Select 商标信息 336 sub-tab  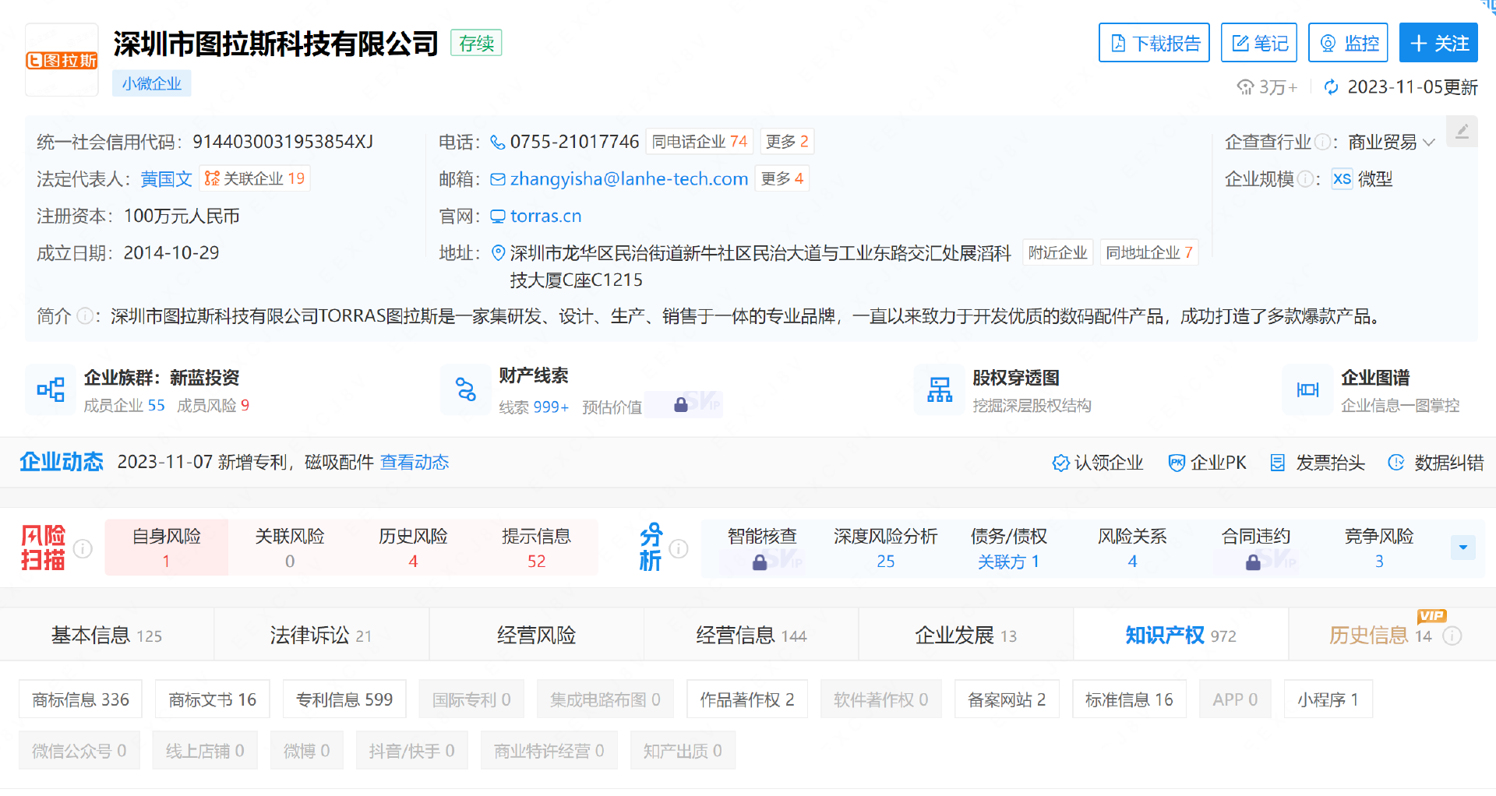coord(80,699)
